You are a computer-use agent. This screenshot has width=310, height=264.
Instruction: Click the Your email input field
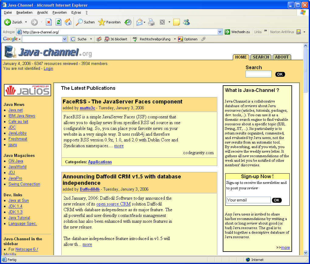coord(248,200)
